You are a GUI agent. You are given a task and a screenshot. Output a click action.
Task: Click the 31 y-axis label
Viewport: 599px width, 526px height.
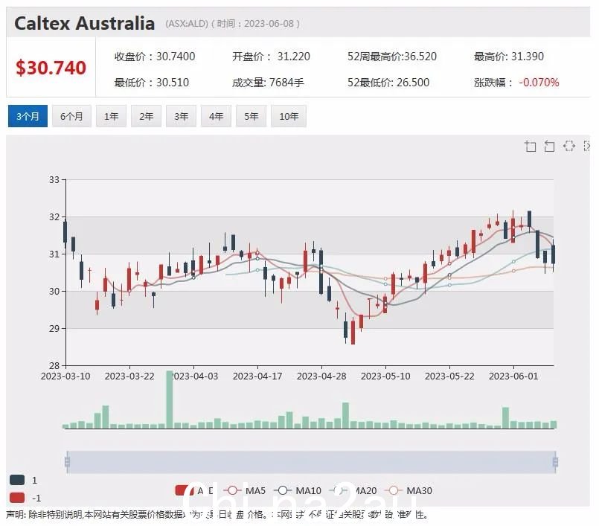(54, 254)
